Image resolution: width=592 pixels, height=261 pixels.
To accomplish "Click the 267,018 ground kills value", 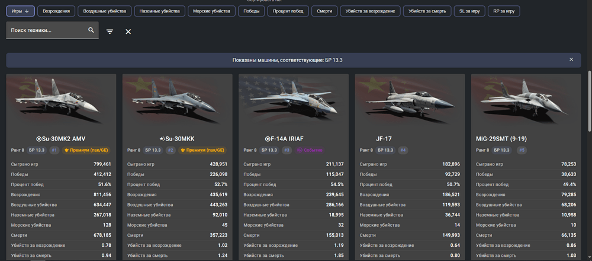I will [x=102, y=215].
